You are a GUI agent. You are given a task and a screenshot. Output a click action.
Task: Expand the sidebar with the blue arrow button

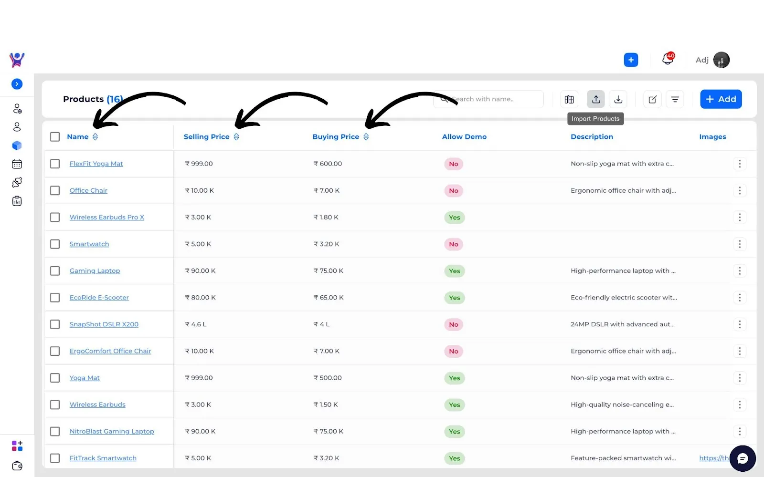17,84
